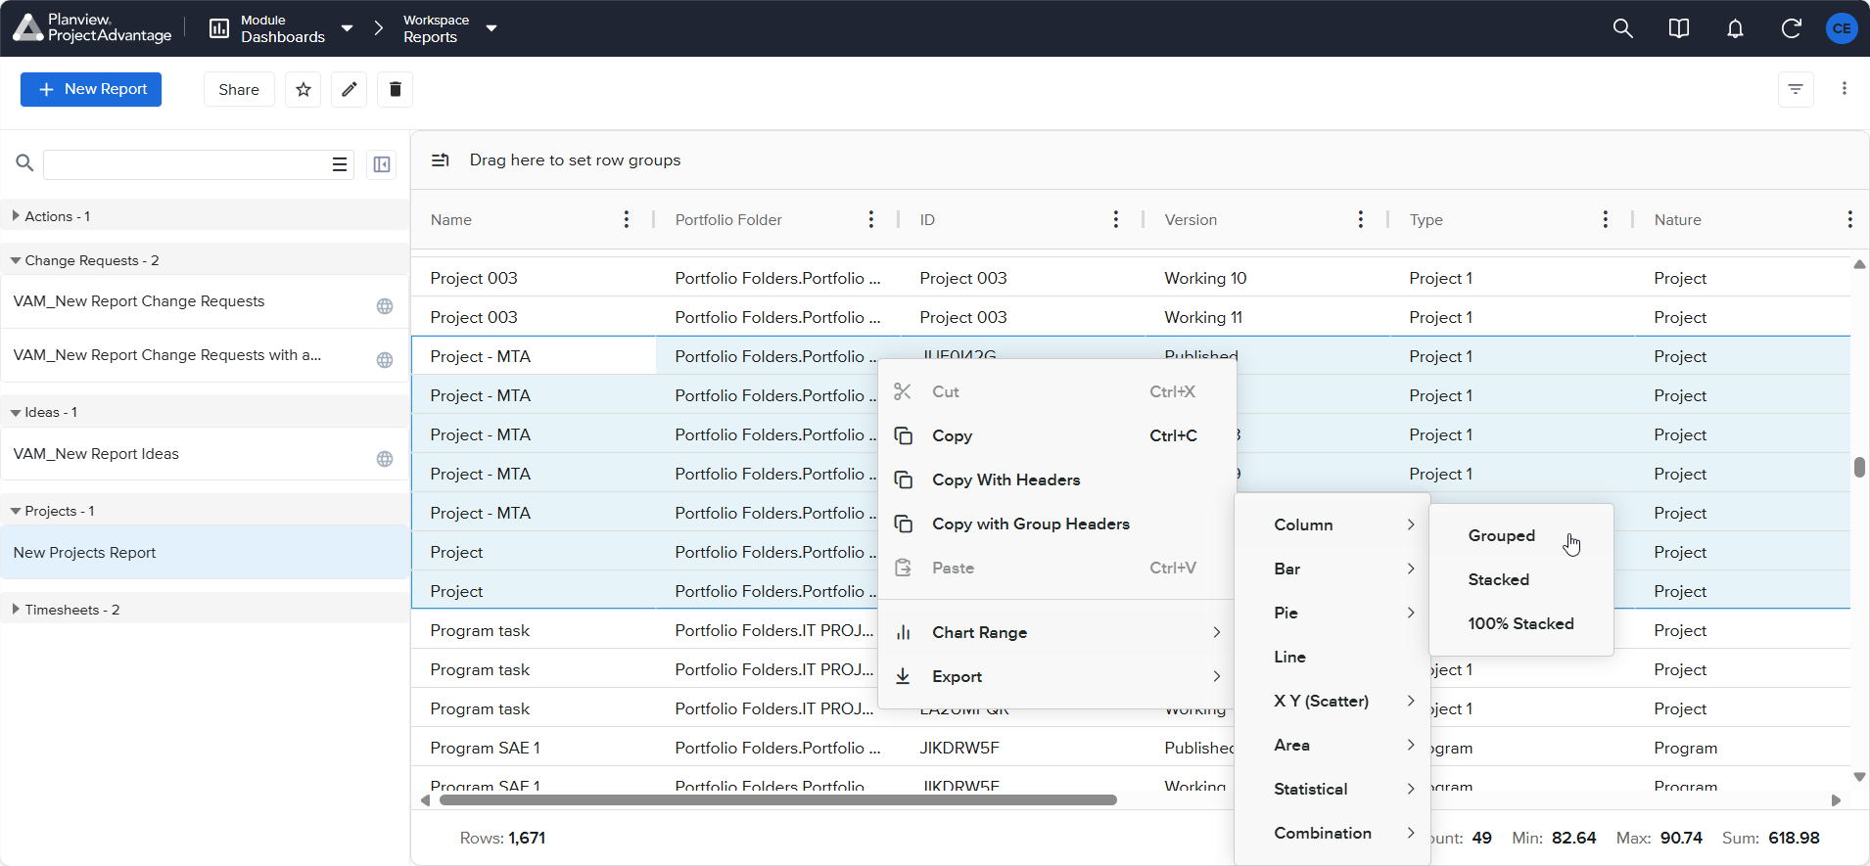
Task: Click the refresh icon in header
Action: [1791, 28]
